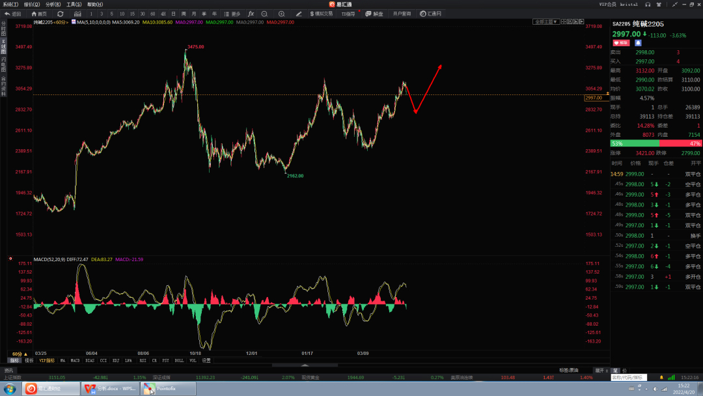
Task: Click the 首页 home button
Action: click(x=39, y=14)
